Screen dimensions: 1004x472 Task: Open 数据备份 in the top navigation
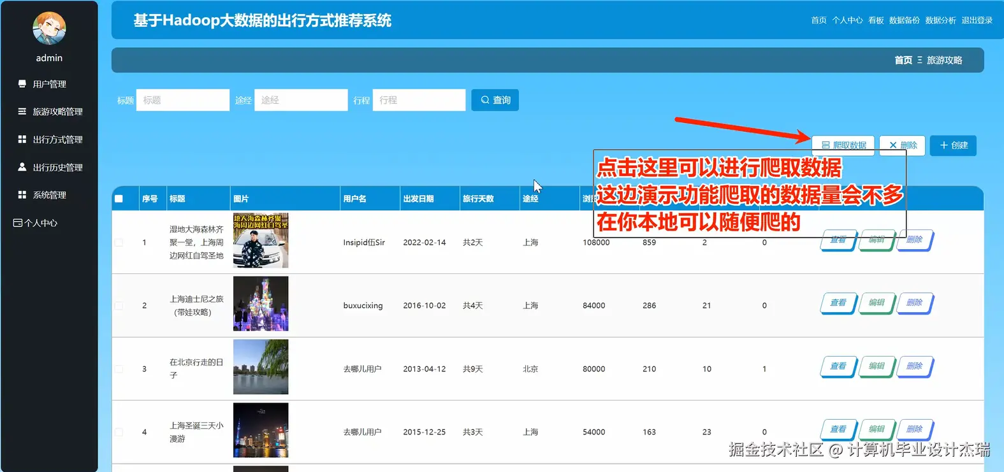click(905, 20)
